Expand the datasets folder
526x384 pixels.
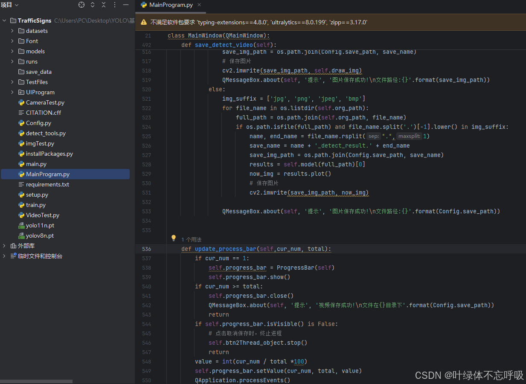(x=12, y=31)
